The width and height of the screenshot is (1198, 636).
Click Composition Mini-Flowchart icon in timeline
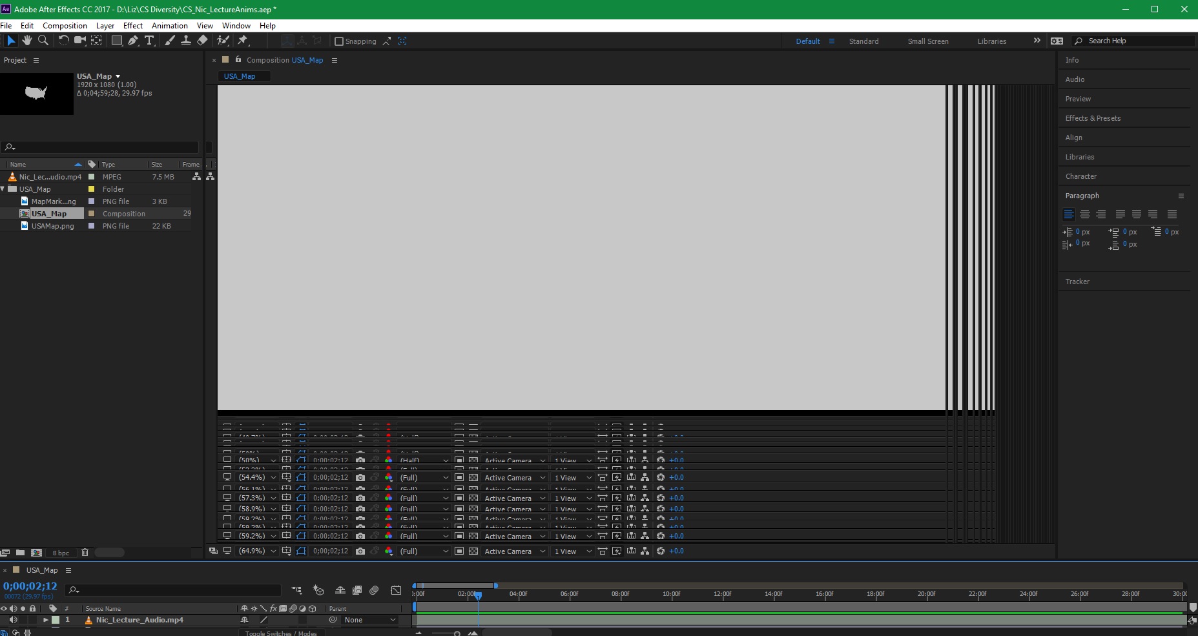(296, 590)
